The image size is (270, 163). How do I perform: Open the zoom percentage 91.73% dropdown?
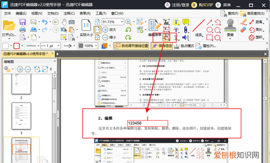click(x=122, y=22)
